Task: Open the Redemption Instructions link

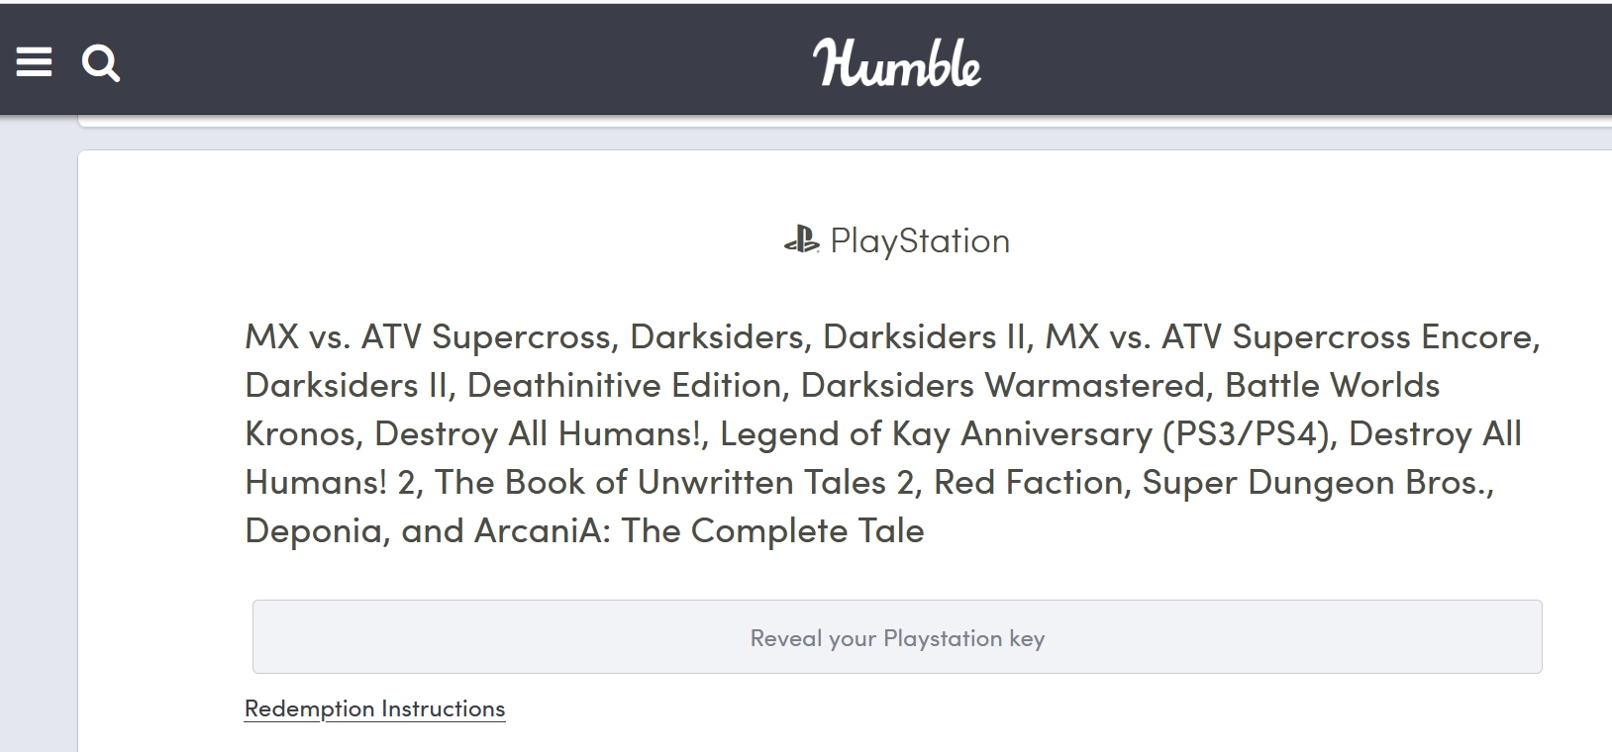Action: 374,708
